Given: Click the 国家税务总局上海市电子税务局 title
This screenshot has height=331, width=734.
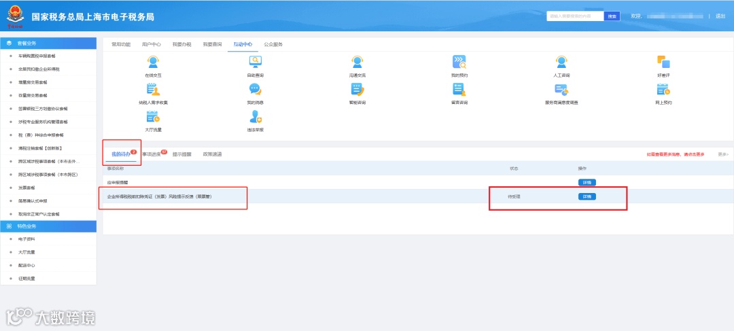Looking at the screenshot, I should (x=92, y=17).
